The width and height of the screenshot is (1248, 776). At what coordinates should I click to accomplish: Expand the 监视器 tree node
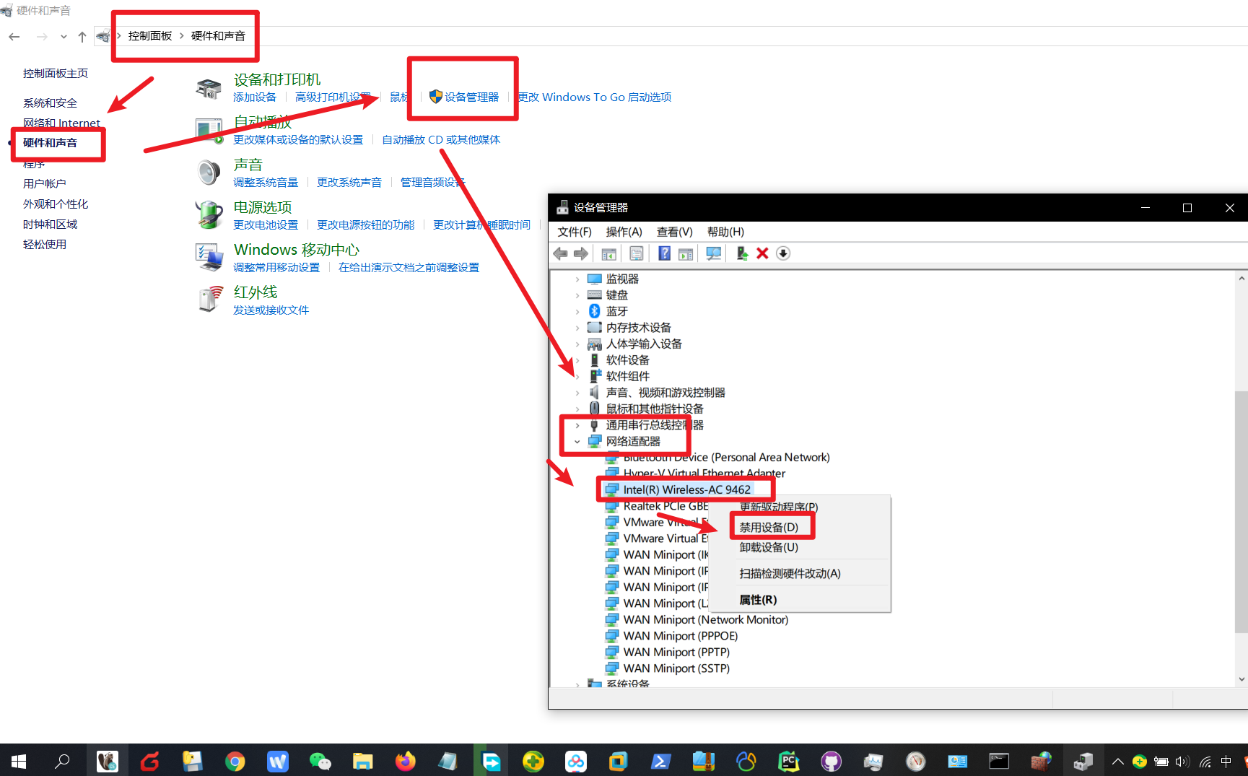[577, 279]
